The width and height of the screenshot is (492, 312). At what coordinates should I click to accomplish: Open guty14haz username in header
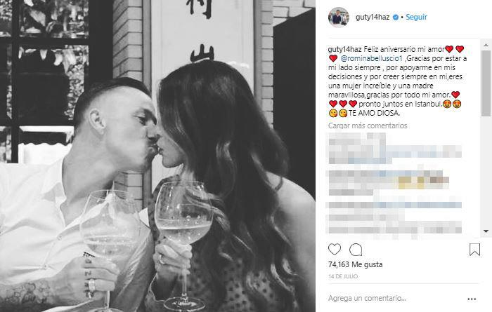click(373, 18)
